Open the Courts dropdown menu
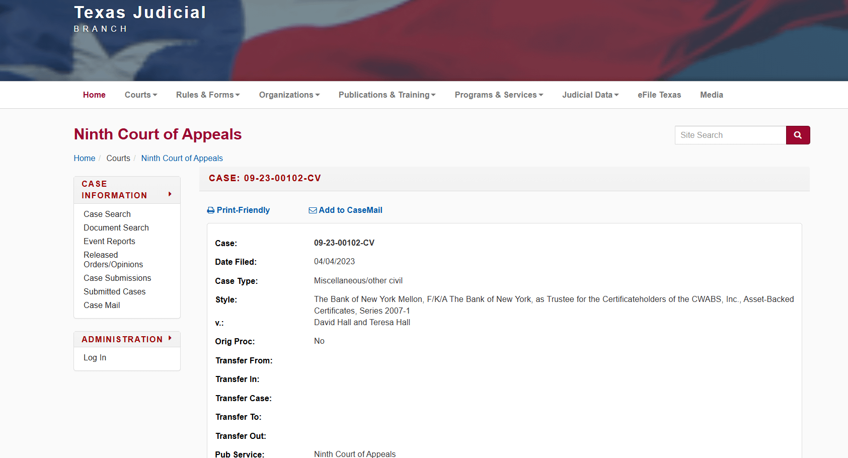 pyautogui.click(x=141, y=95)
